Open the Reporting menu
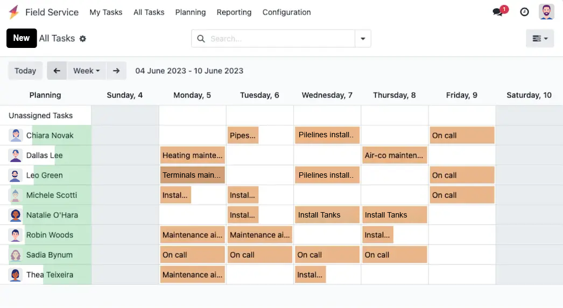 pos(234,12)
